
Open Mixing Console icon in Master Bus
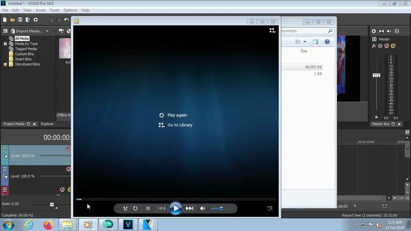pyautogui.click(x=397, y=31)
